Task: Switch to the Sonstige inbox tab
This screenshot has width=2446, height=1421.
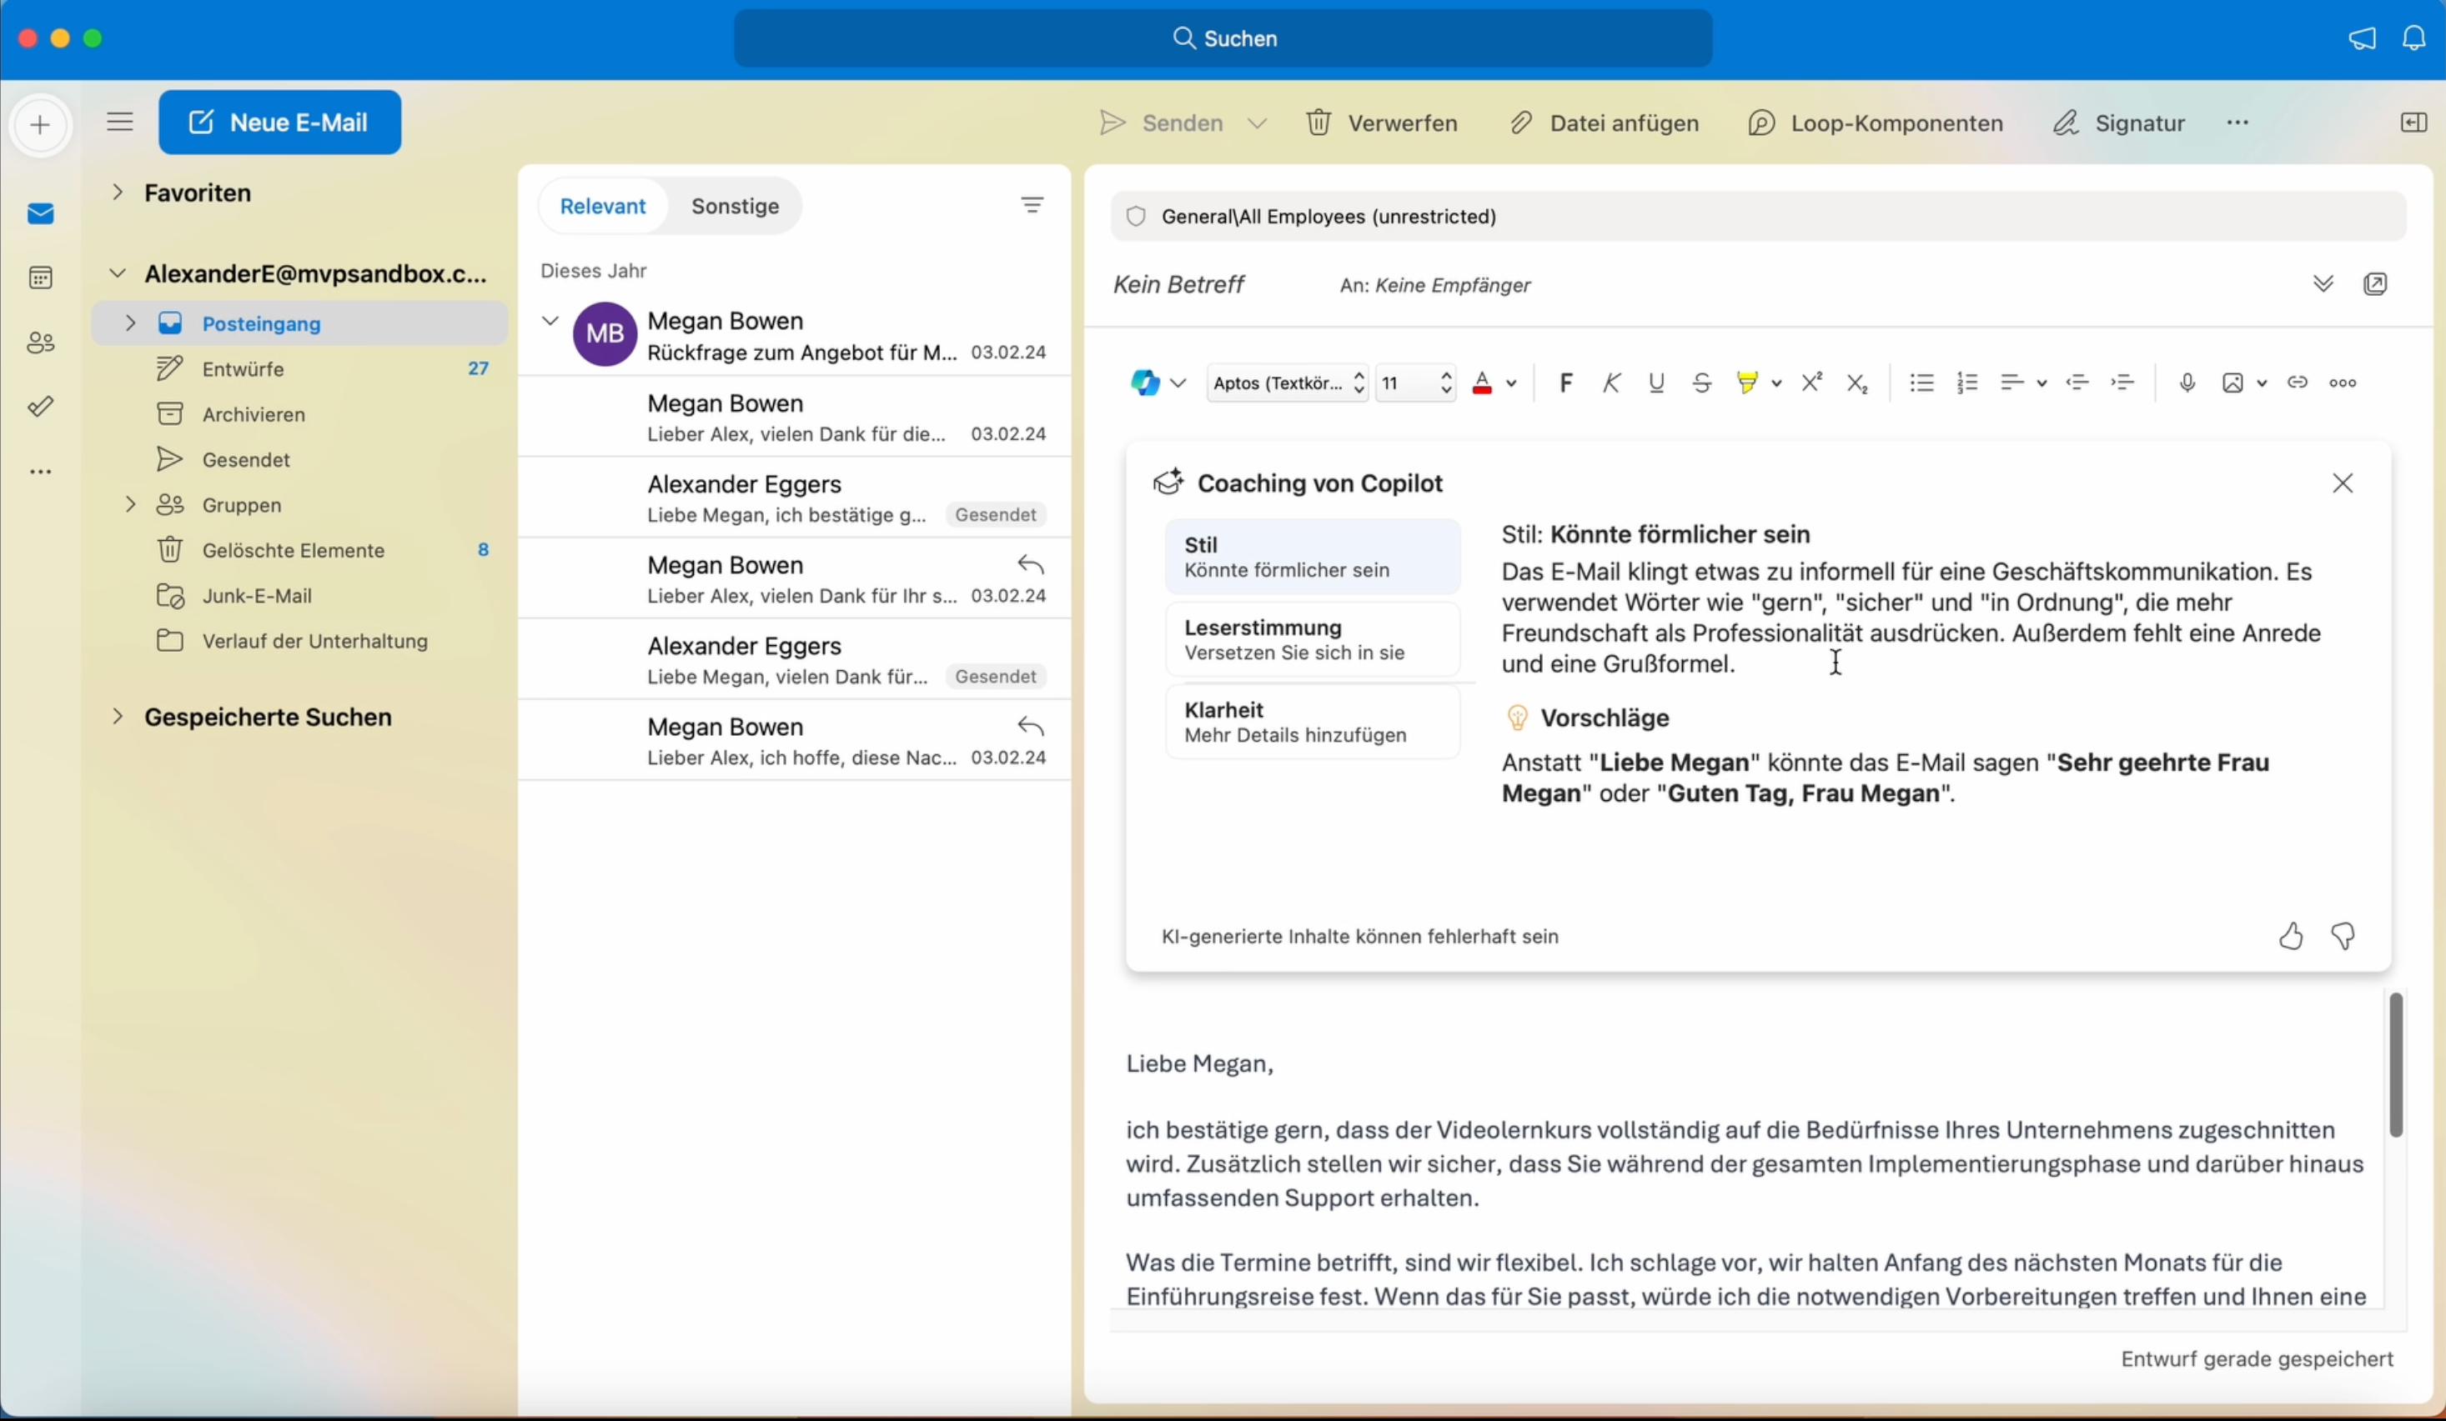Action: (735, 206)
